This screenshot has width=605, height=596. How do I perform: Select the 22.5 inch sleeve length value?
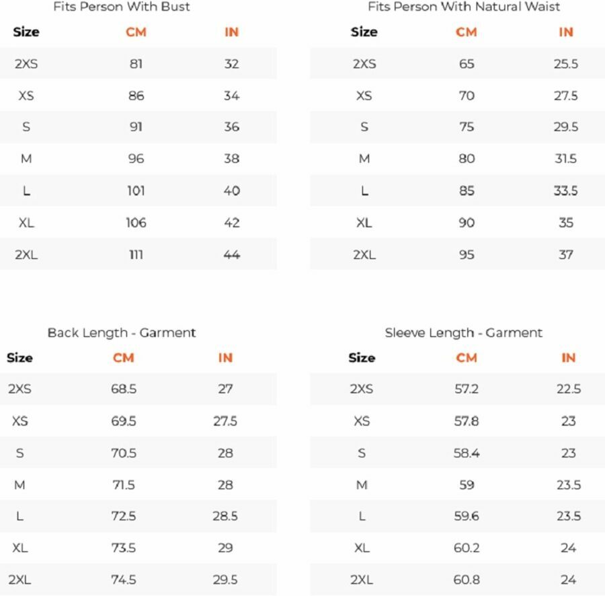click(569, 389)
